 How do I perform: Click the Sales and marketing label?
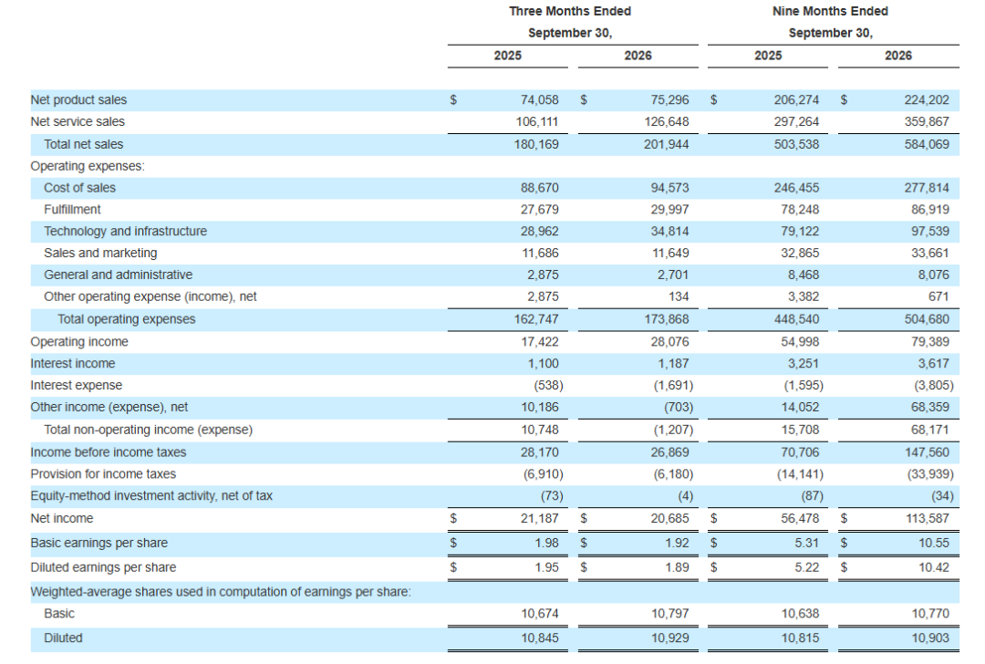tap(100, 254)
